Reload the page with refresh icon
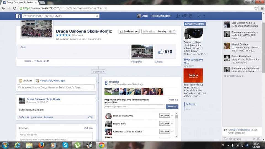The image size is (265, 149). (15, 8)
